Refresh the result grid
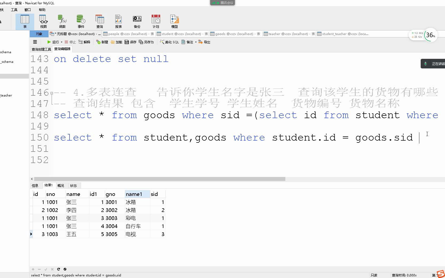The image size is (445, 278). pos(59,269)
